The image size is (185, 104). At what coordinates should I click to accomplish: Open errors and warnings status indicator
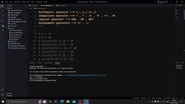click(x=4, y=98)
